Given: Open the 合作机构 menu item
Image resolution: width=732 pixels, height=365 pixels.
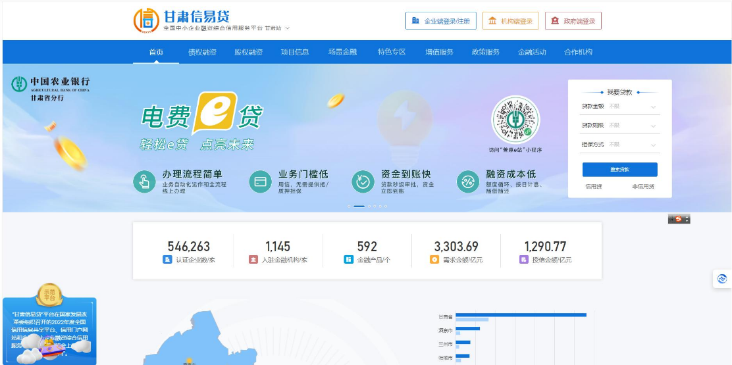Looking at the screenshot, I should [x=579, y=52].
